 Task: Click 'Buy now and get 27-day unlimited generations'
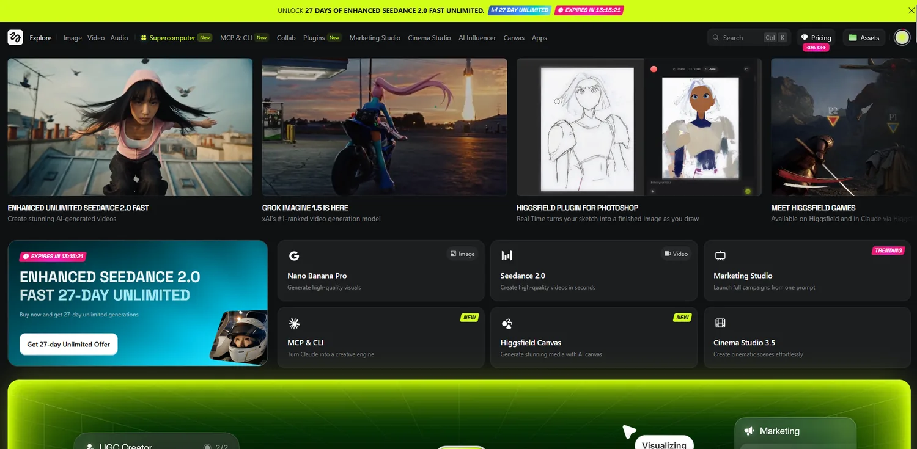pyautogui.click(x=79, y=315)
